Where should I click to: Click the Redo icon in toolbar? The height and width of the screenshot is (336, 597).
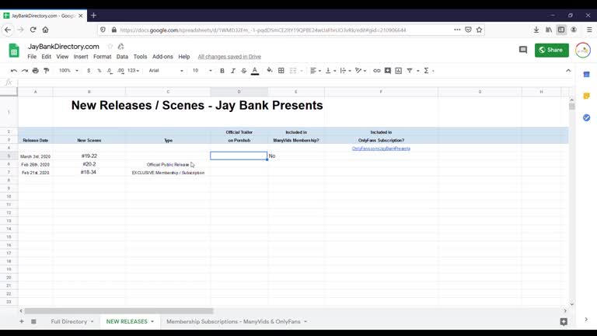25,71
